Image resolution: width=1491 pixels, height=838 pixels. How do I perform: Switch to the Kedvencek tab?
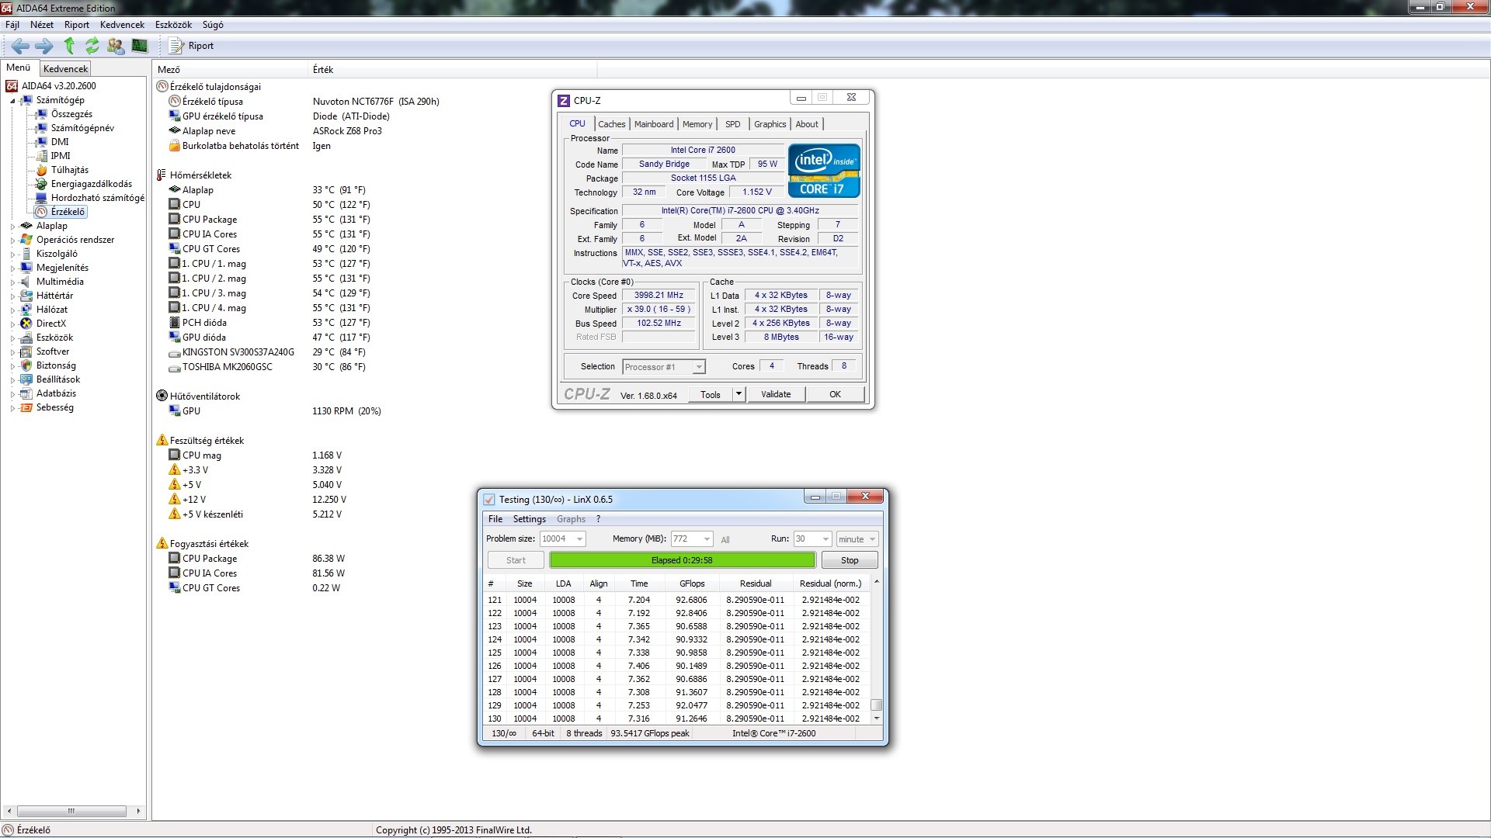(x=66, y=69)
